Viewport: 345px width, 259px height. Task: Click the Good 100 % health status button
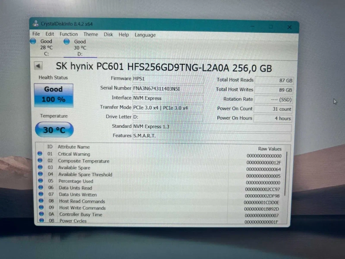point(53,95)
